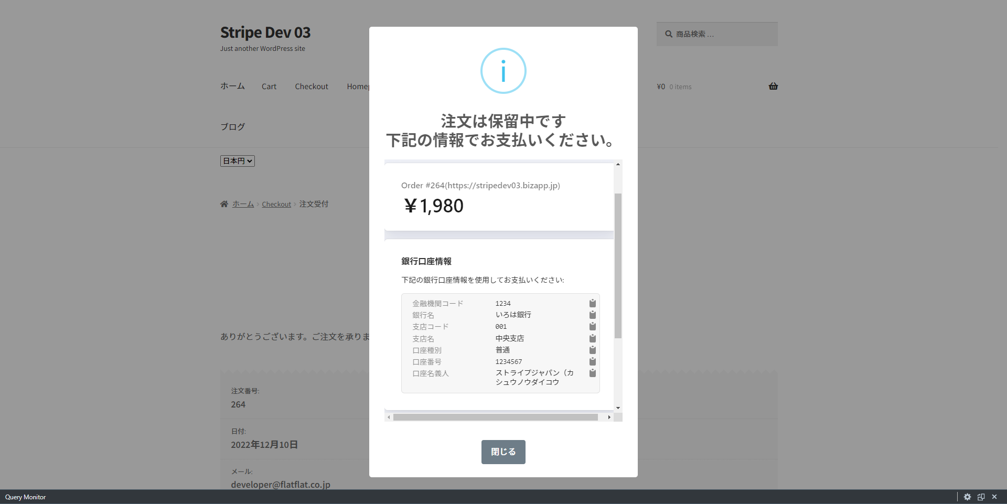The width and height of the screenshot is (1007, 504).
Task: Click the 注文受付 breadcrumb text
Action: point(314,204)
